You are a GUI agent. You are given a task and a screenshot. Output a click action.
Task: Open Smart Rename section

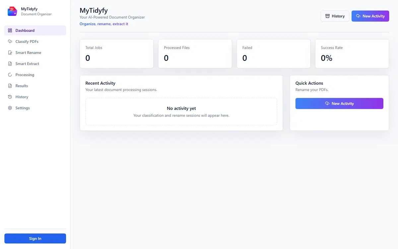coord(35,53)
